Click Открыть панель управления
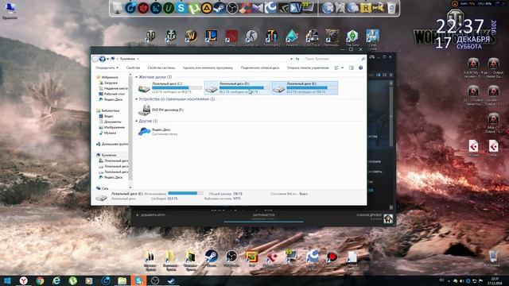Viewport: 509px width, 286px height. coord(308,68)
